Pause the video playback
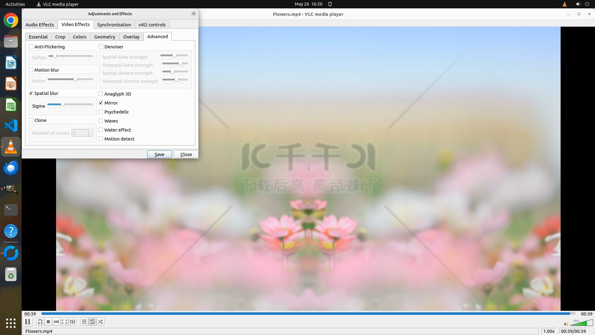 tap(28, 322)
